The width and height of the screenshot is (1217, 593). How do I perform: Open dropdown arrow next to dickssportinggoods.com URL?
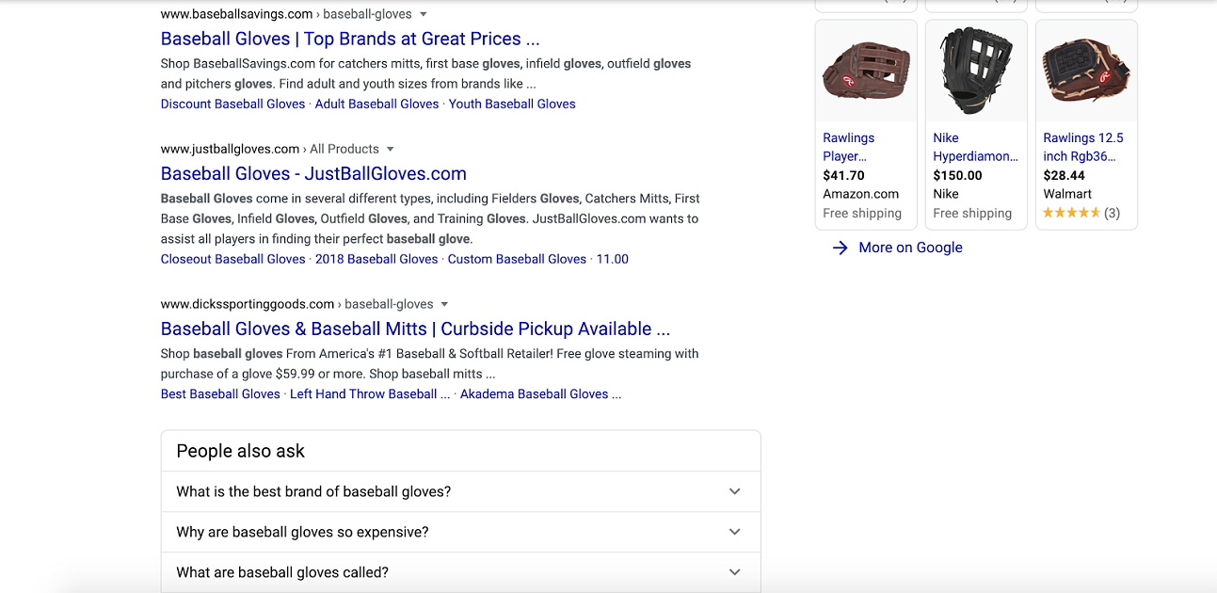tap(444, 304)
